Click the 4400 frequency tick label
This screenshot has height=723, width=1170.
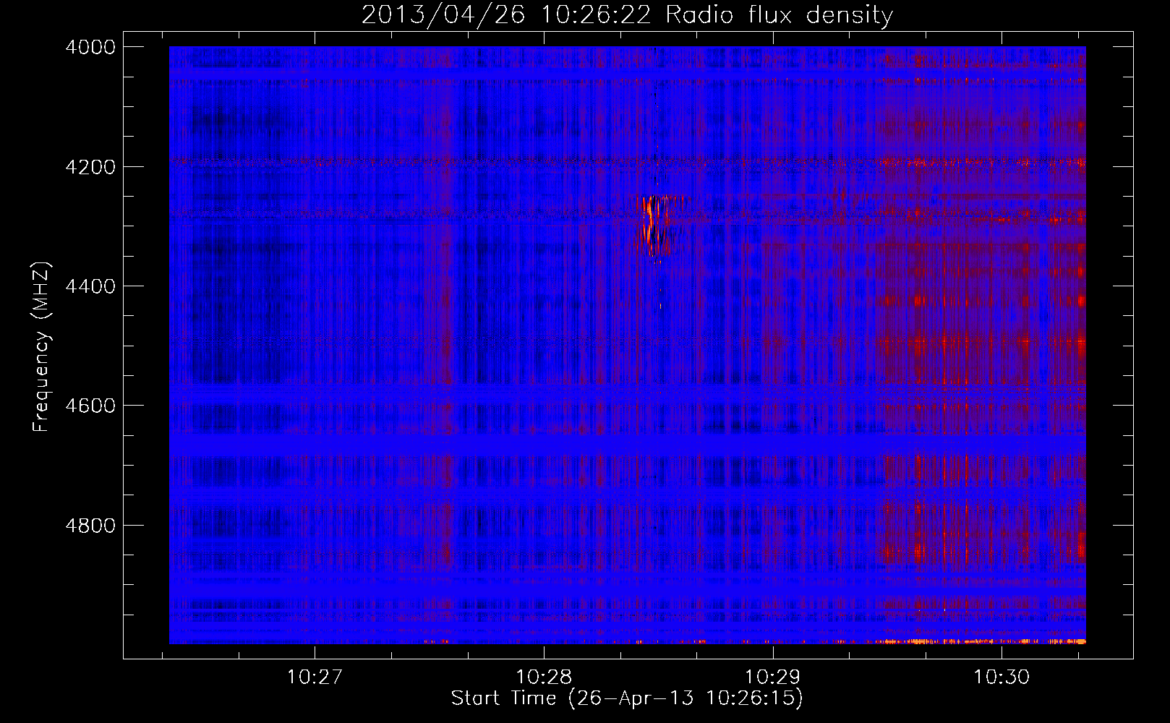tap(90, 286)
